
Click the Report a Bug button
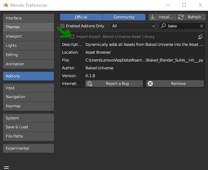coord(114,84)
